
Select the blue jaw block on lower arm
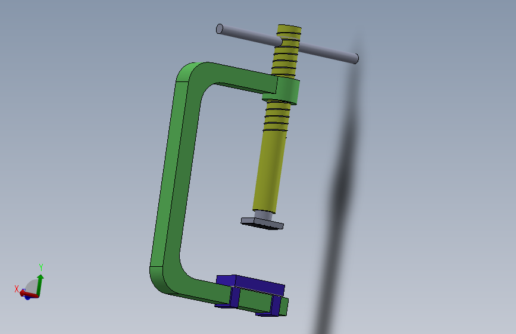click(260, 284)
